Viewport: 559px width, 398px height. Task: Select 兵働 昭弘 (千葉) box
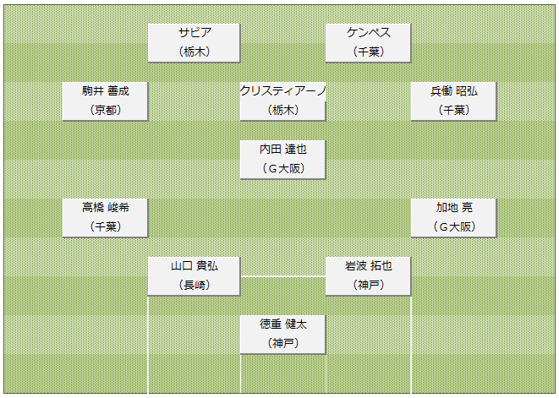coord(453,101)
